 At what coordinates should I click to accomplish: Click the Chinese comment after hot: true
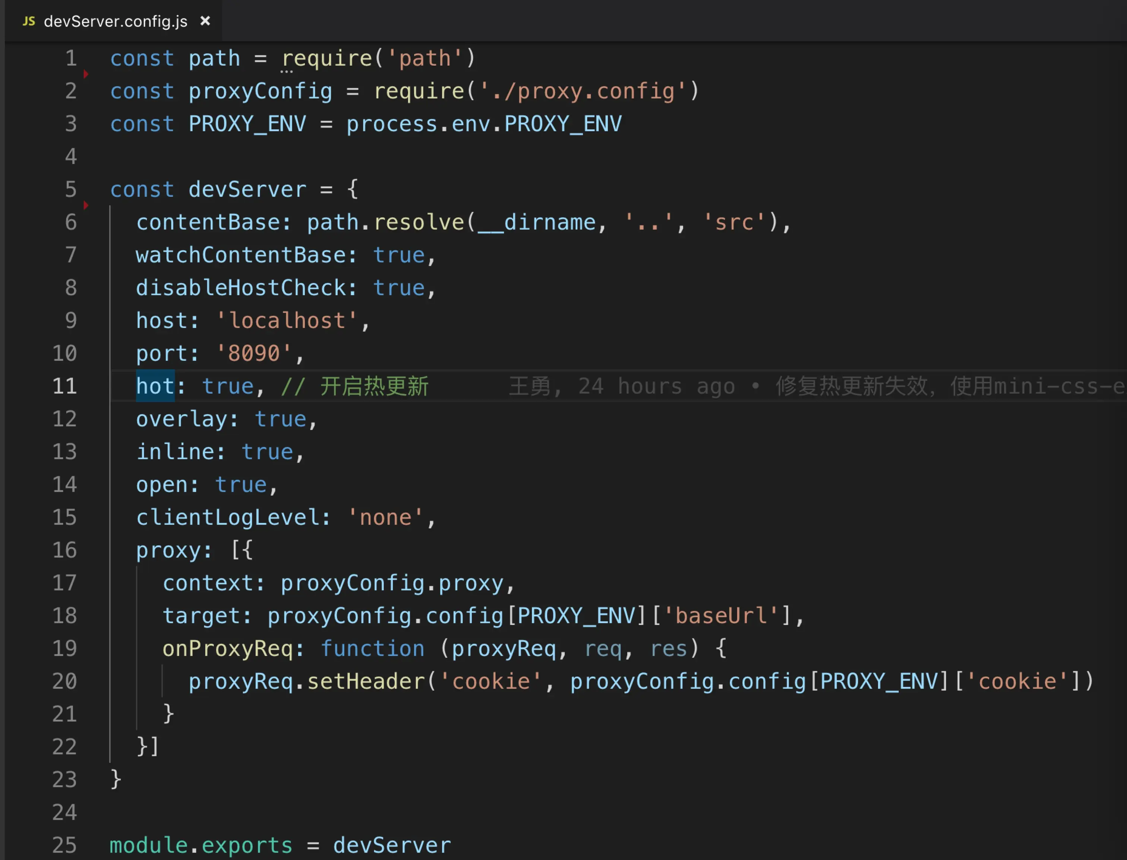(x=374, y=386)
